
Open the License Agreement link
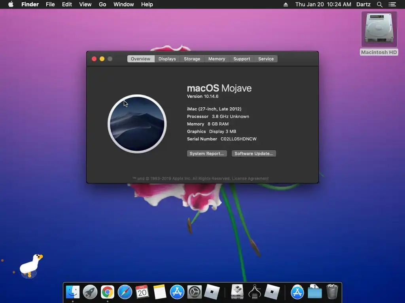point(250,179)
